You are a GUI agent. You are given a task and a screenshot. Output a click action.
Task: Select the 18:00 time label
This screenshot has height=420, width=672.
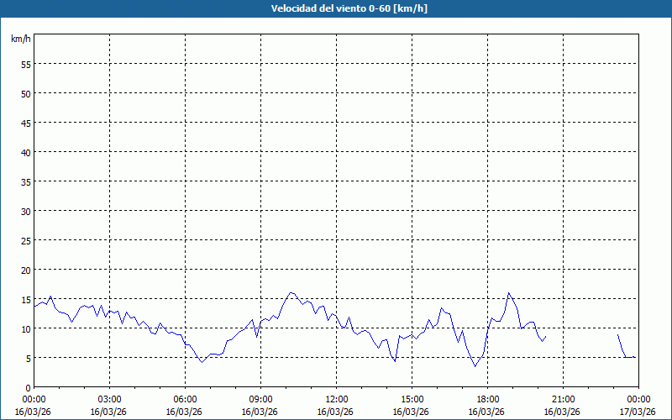tap(487, 399)
